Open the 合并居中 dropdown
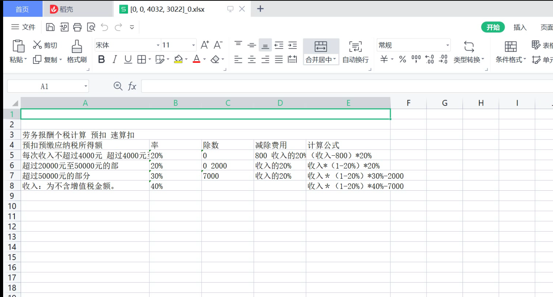 (335, 60)
